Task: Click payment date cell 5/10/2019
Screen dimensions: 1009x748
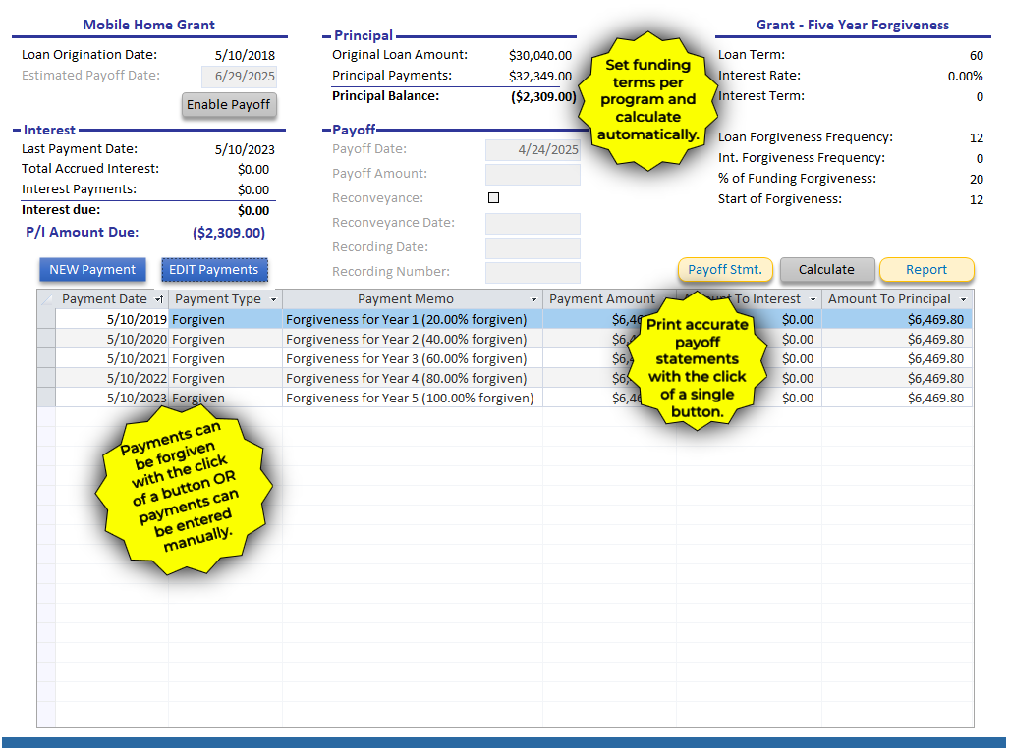Action: point(113,320)
